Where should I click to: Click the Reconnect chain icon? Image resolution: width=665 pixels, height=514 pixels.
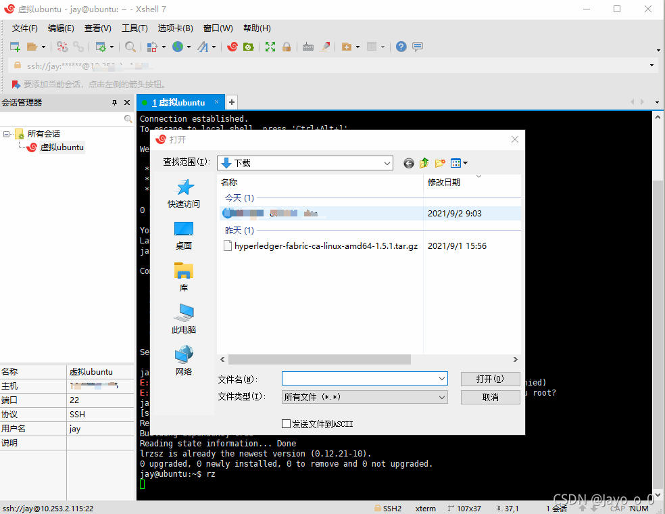coord(78,47)
